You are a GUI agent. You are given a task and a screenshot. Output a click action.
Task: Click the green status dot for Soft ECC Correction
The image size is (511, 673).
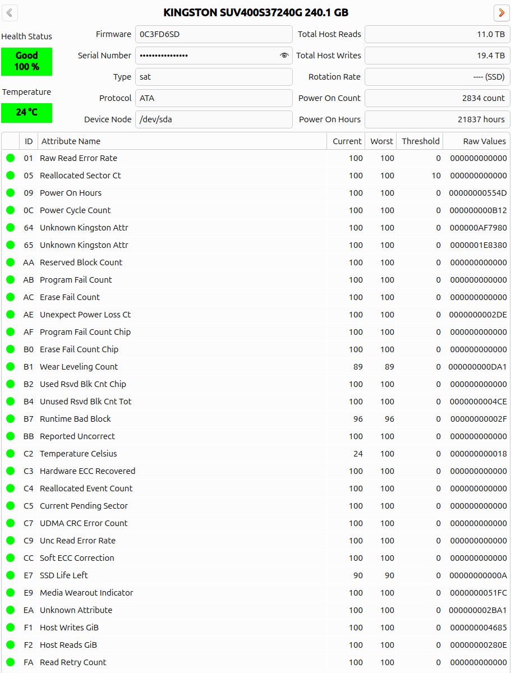click(x=10, y=558)
